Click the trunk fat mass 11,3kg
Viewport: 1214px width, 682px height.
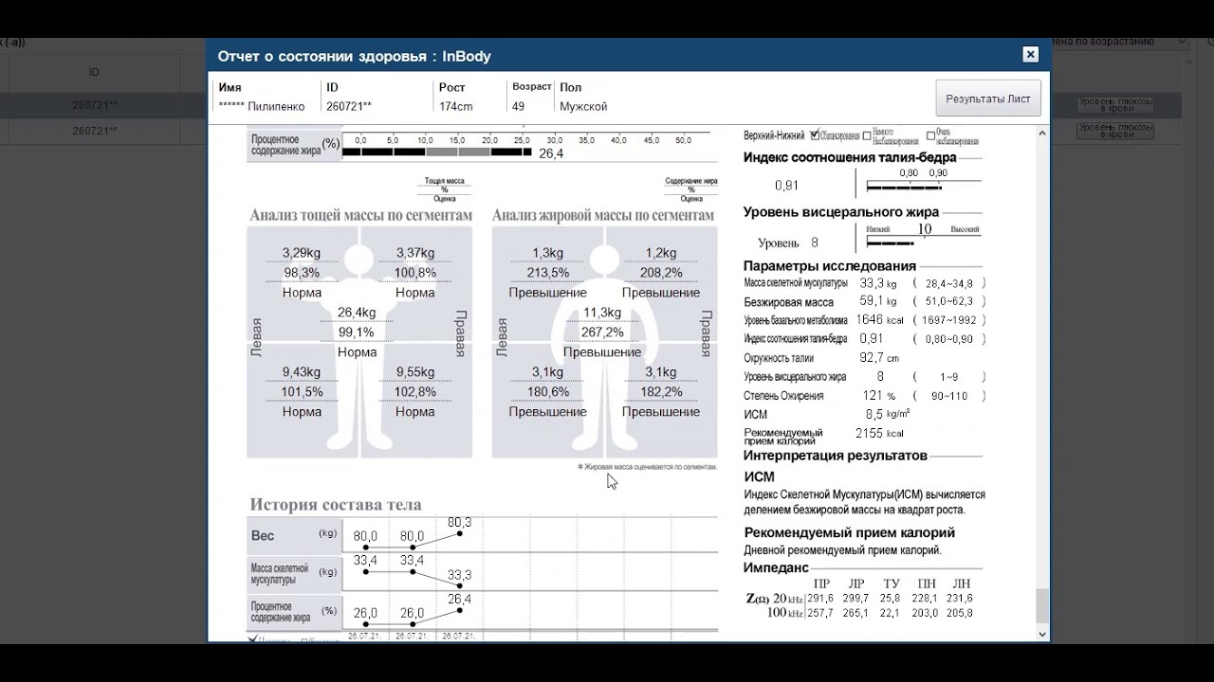pyautogui.click(x=602, y=313)
